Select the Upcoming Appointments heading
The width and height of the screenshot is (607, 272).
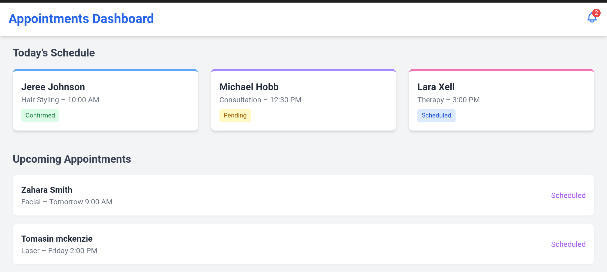72,159
